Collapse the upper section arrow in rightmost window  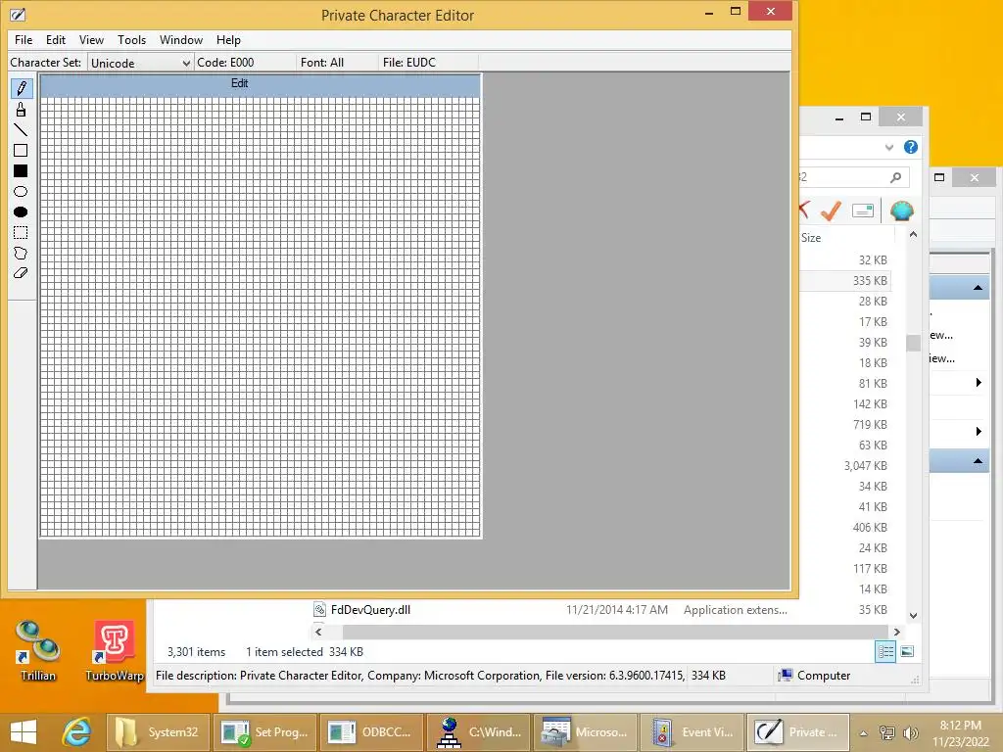tap(978, 288)
